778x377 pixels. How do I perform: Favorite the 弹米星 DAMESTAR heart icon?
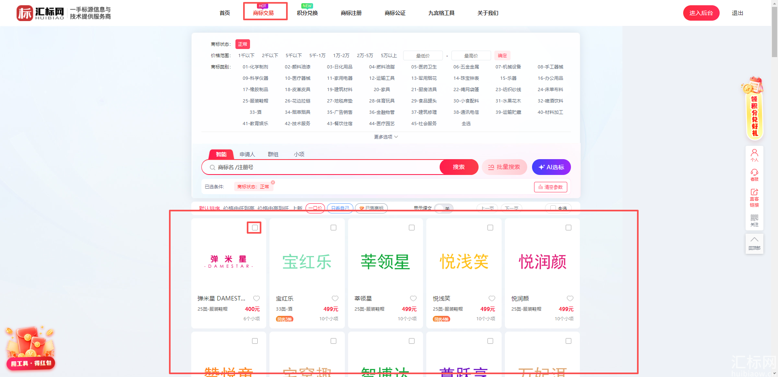[256, 298]
